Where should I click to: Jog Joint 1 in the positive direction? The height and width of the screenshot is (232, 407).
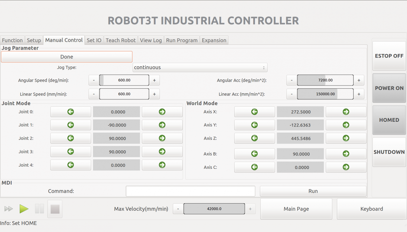162,125
